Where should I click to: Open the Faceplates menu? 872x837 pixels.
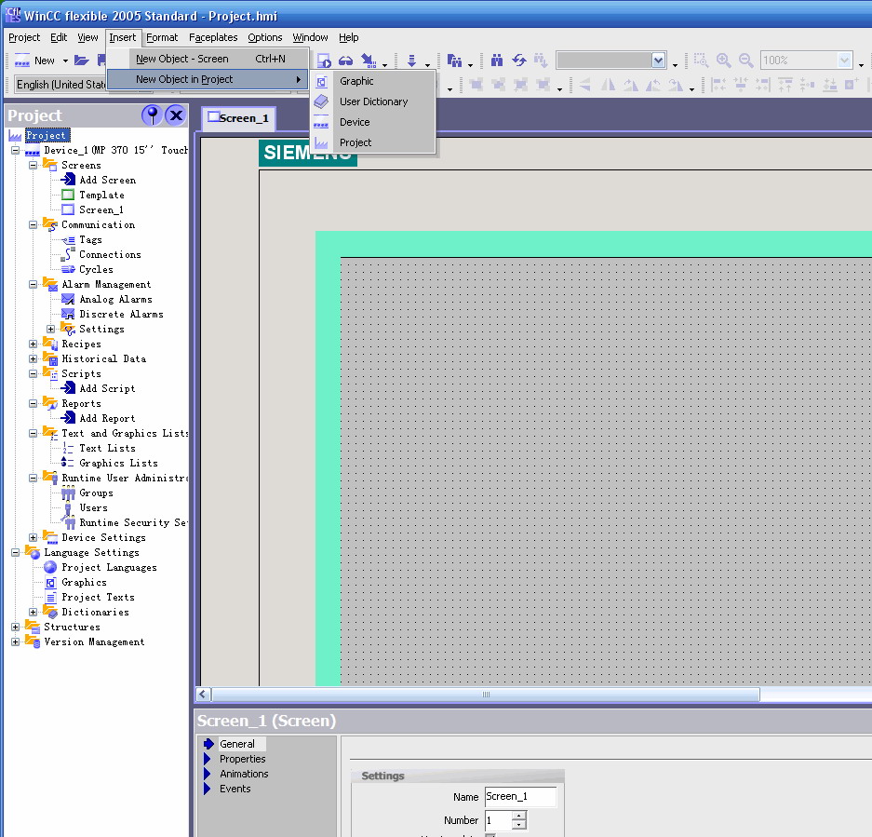pyautogui.click(x=213, y=37)
